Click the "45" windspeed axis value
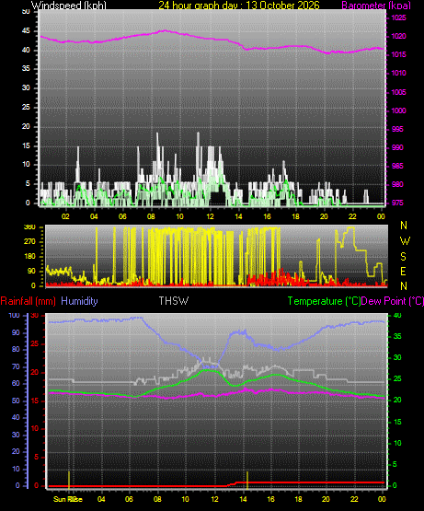 point(26,31)
